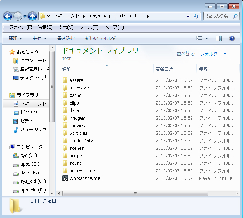Click the Forward navigation arrow
Viewport: 243px width, 218px height.
point(18,16)
